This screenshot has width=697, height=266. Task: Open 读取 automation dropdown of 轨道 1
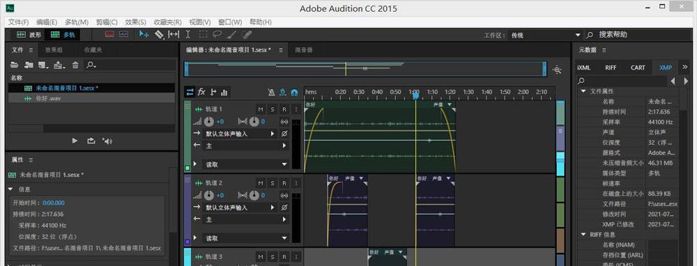(245, 164)
